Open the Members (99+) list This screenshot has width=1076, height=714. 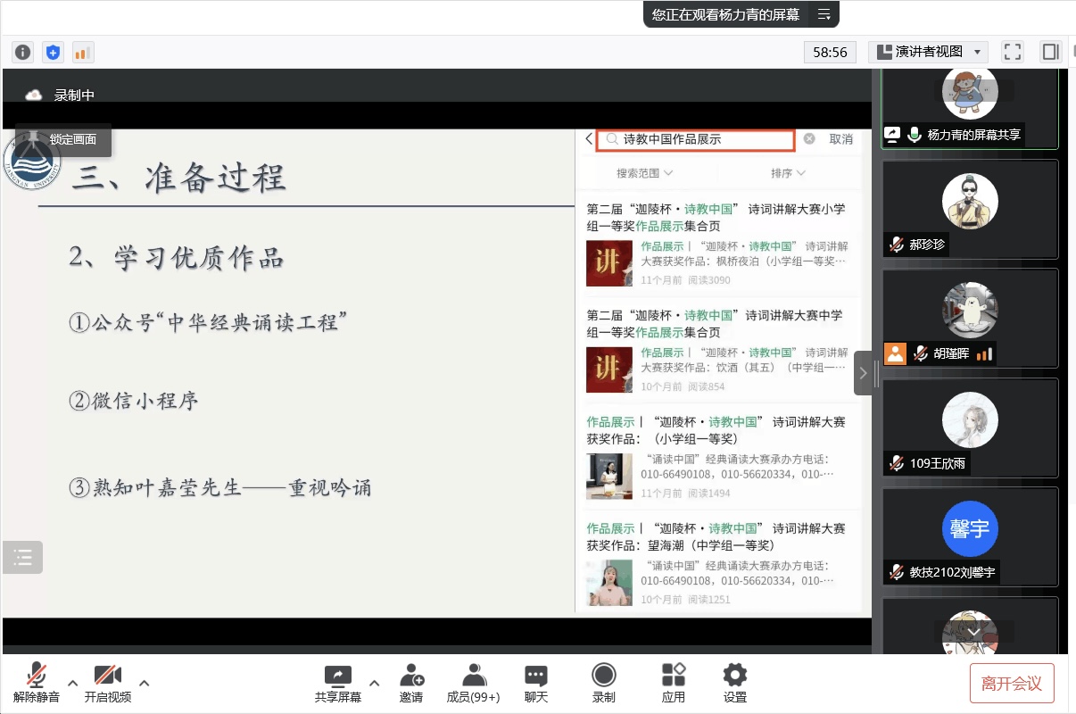pos(473,683)
